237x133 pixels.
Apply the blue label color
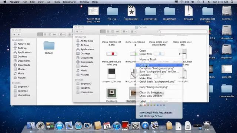[x=158, y=105]
